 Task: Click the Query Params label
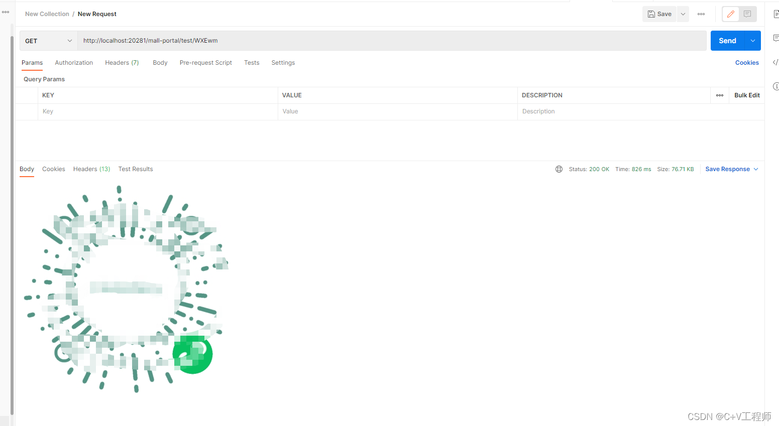(44, 79)
